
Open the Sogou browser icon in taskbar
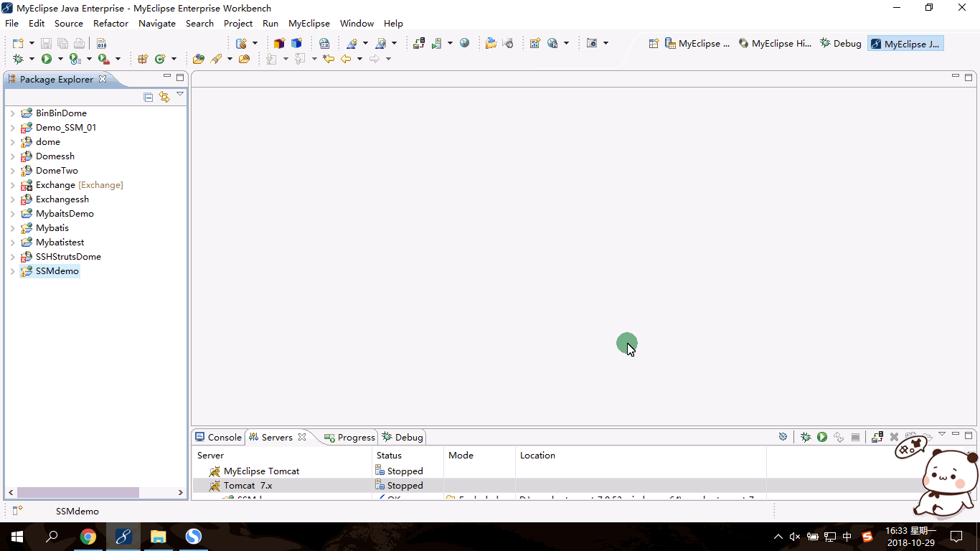[194, 537]
